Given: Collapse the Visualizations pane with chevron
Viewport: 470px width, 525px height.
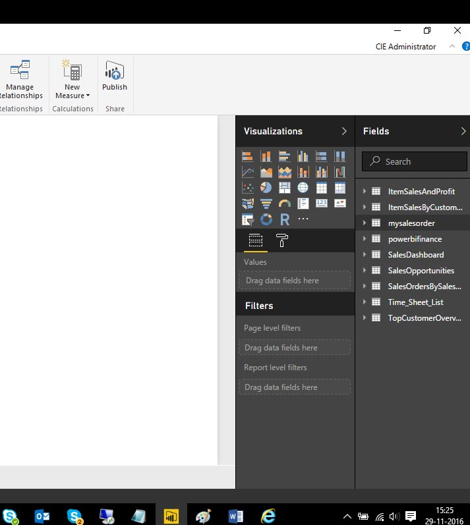Looking at the screenshot, I should pyautogui.click(x=344, y=131).
